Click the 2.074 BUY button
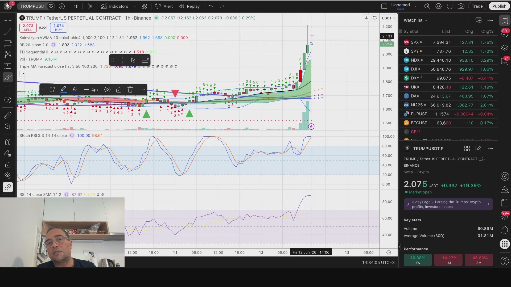This screenshot has height=287, width=511. tap(59, 28)
